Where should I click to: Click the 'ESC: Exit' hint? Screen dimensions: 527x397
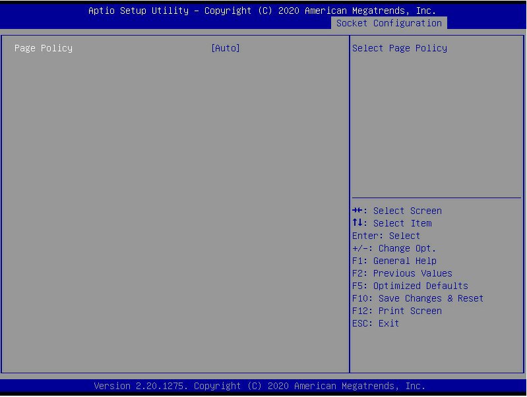(375, 323)
